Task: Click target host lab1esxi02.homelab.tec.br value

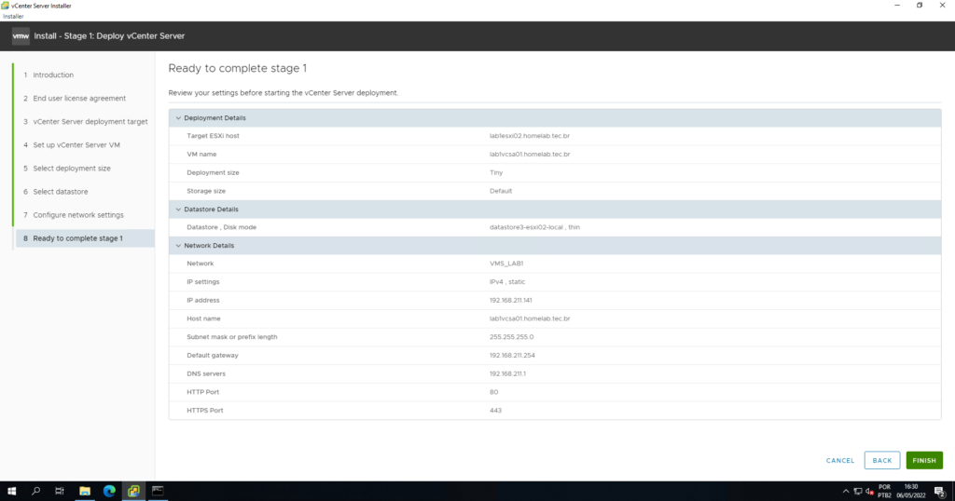Action: click(530, 136)
